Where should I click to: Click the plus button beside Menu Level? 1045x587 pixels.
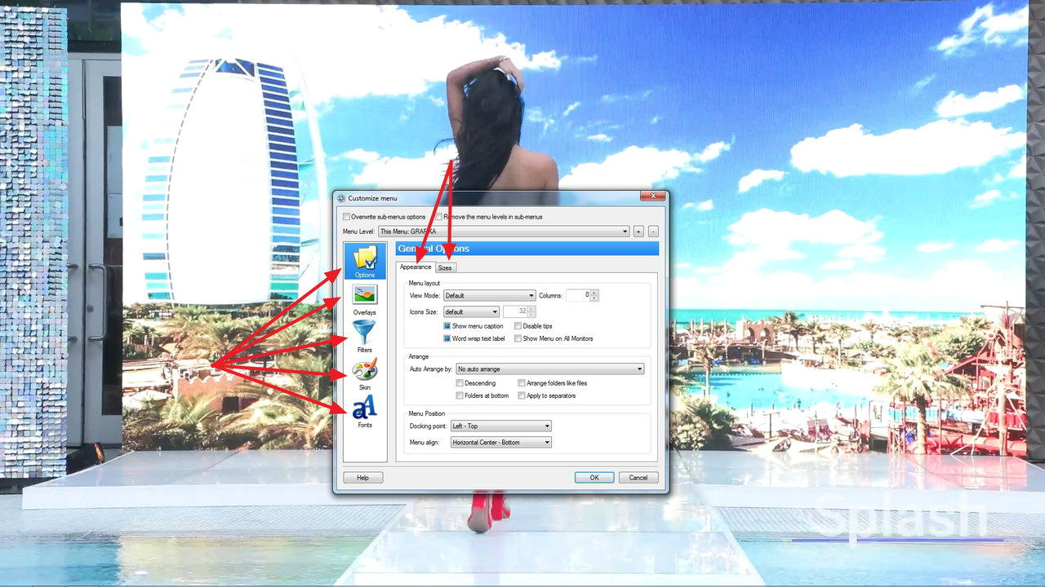click(x=638, y=232)
